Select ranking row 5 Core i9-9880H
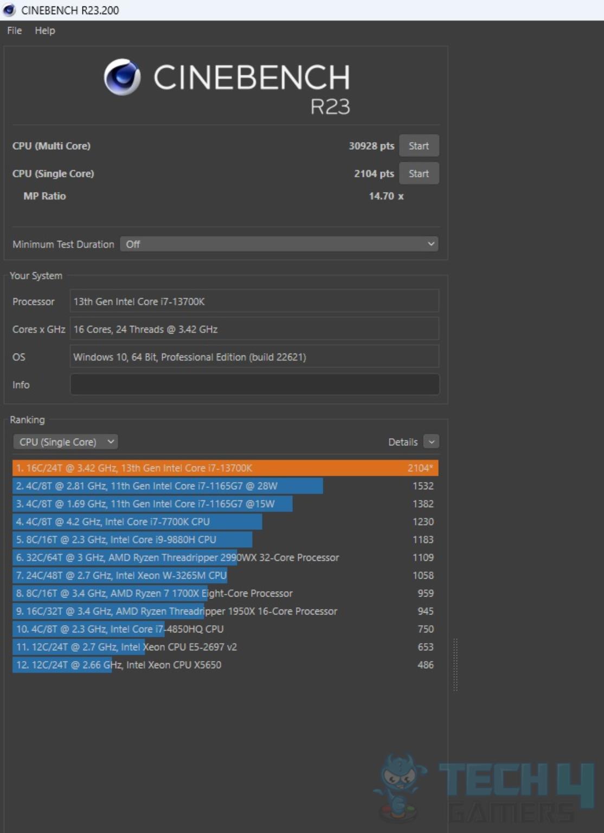 coord(225,540)
